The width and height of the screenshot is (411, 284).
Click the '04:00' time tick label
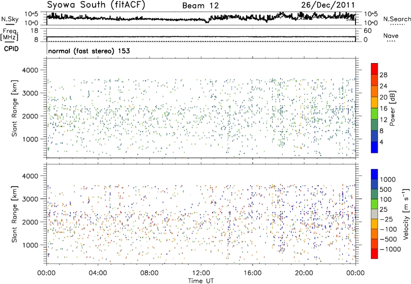[98, 273]
